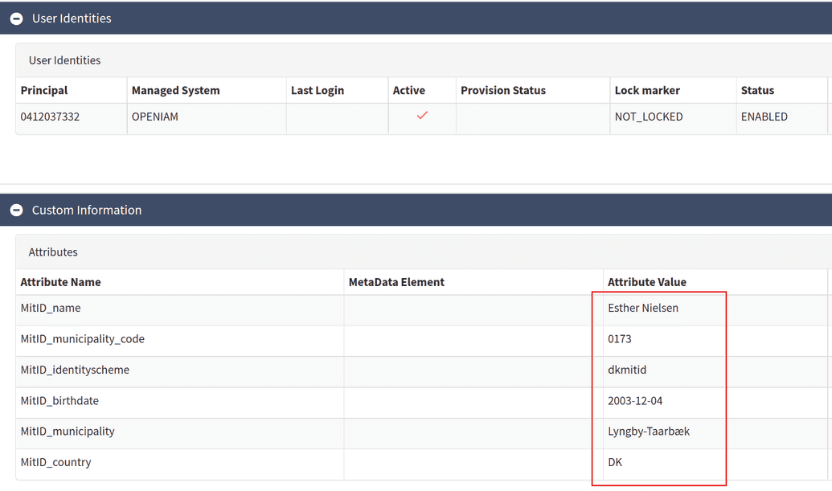Image resolution: width=832 pixels, height=491 pixels.
Task: Sort by the Managed System column header
Action: coord(175,91)
